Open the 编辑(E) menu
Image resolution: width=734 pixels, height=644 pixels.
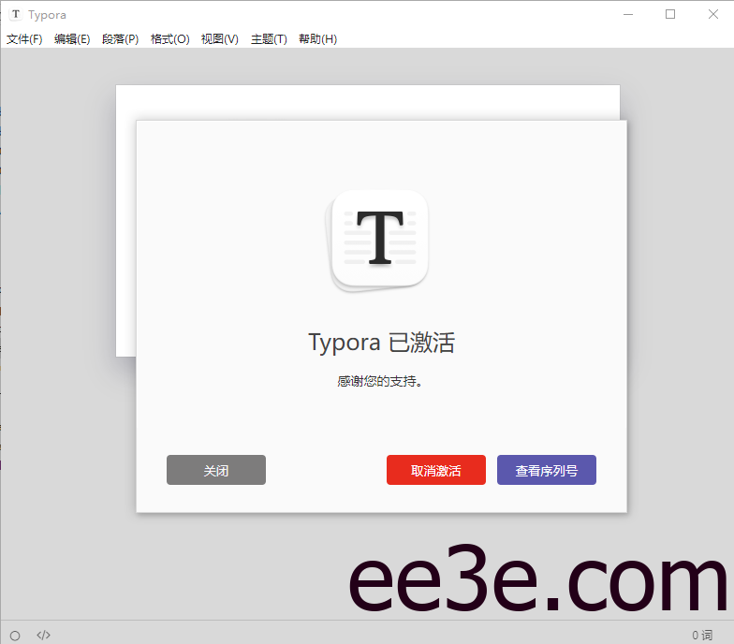[72, 39]
